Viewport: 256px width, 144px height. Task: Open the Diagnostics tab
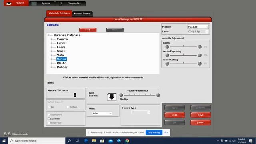70,4
